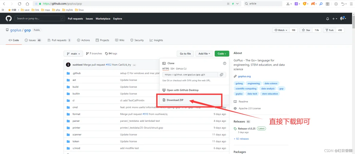
Task: Go back with browser back arrow
Action: [x=4, y=4]
